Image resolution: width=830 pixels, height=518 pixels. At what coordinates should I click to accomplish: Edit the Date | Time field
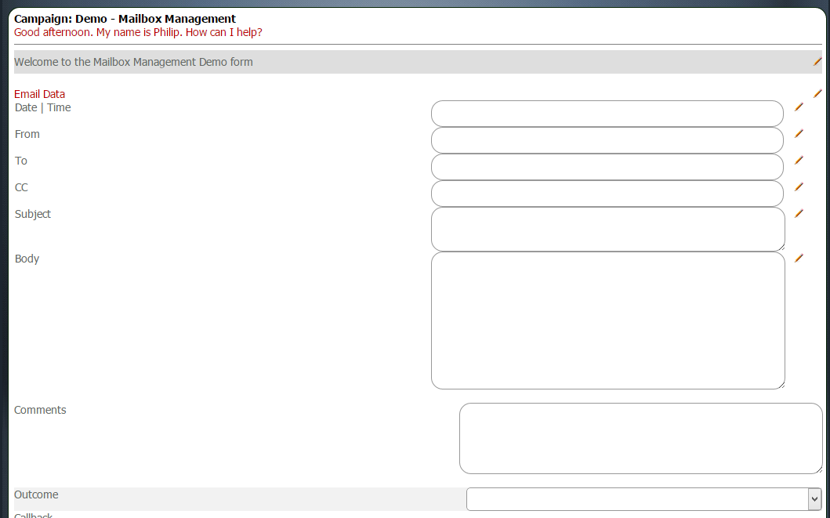pyautogui.click(x=799, y=107)
